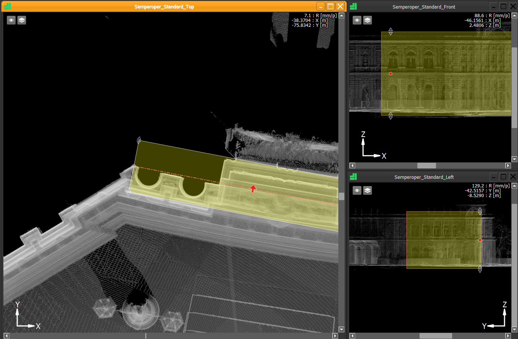The image size is (518, 339).
Task: Select red handle point in Left view
Action: click(480, 240)
